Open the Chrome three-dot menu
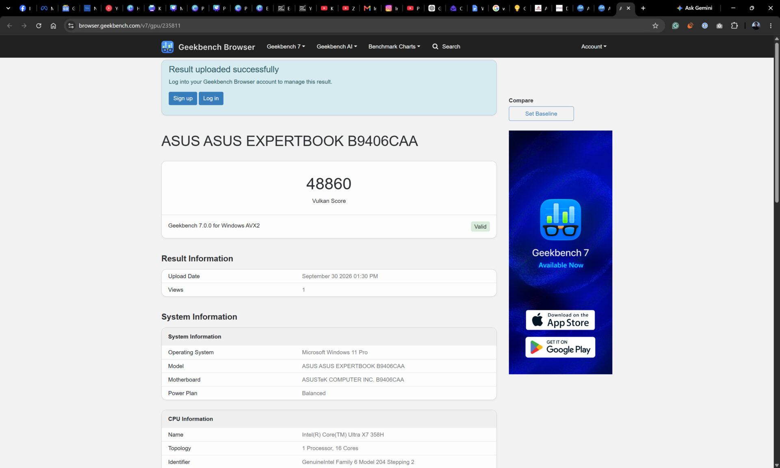Image resolution: width=780 pixels, height=468 pixels. [x=771, y=26]
